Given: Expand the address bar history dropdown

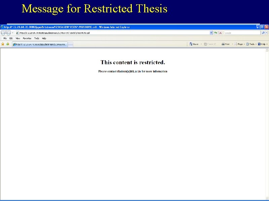Looking at the screenshot, I should 211,33.
